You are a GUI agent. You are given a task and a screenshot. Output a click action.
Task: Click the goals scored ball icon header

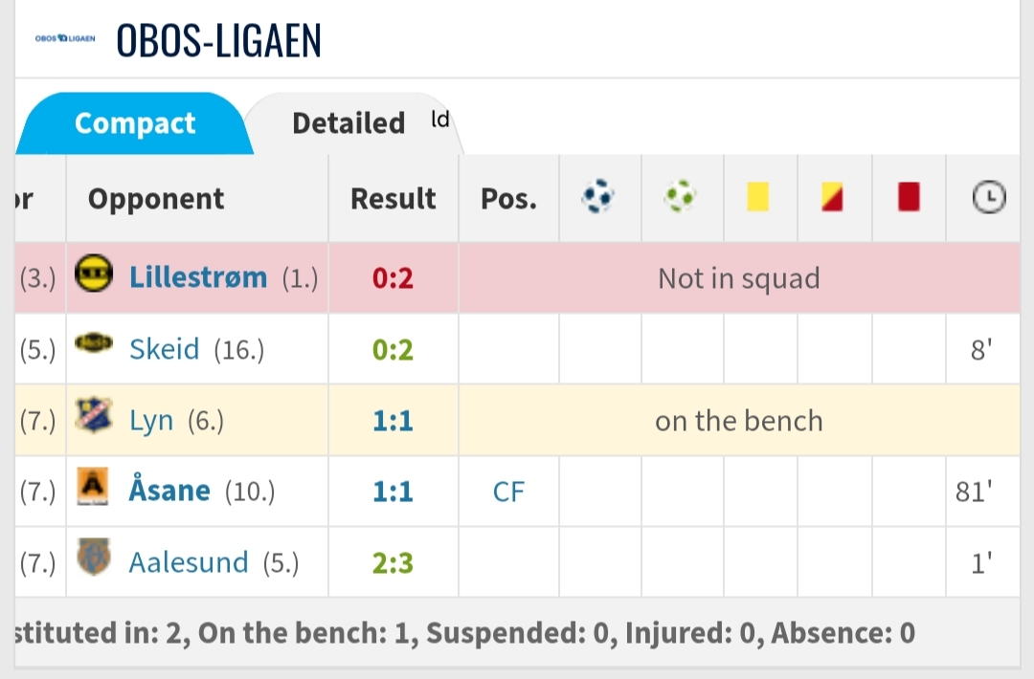click(x=598, y=196)
